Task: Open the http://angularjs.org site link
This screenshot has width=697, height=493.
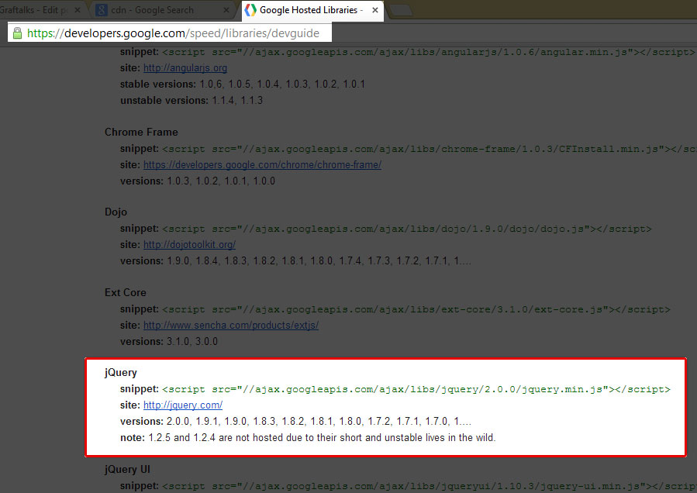Action: point(185,67)
